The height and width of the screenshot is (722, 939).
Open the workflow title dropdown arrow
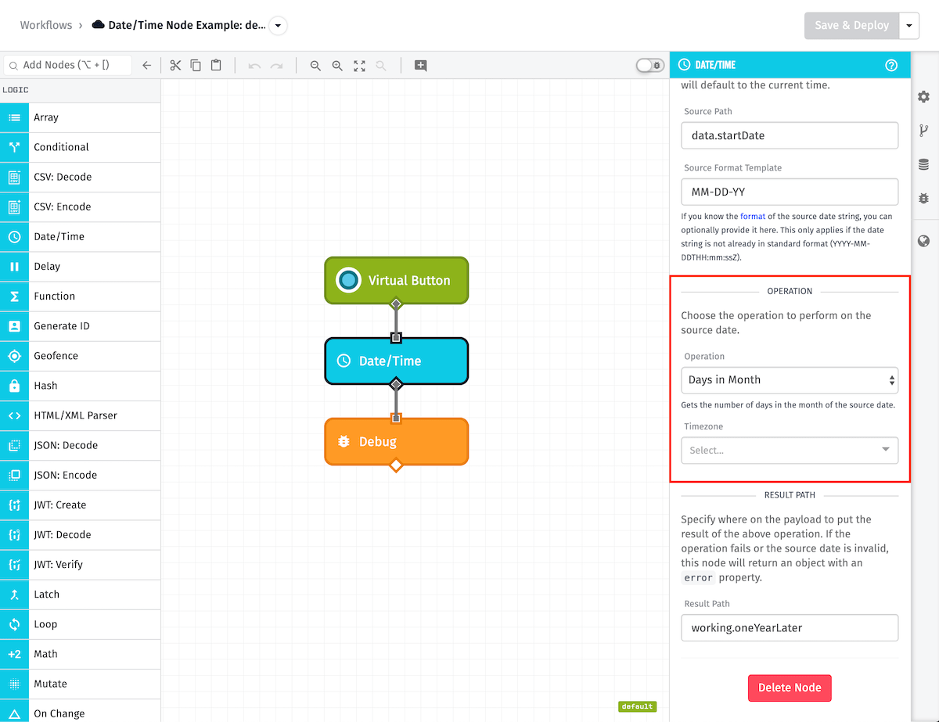click(x=278, y=26)
